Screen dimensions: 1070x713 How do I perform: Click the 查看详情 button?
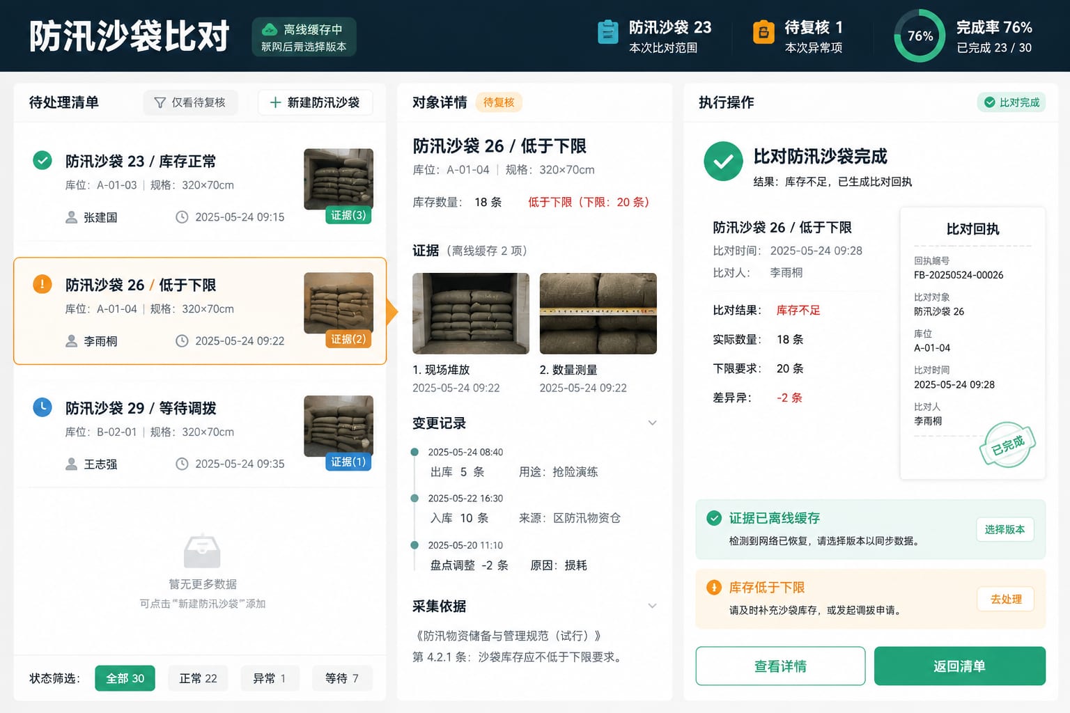click(780, 666)
